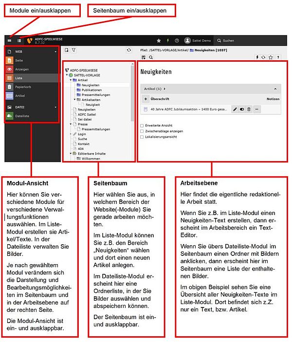Collapse the Artikel table with the chevron

point(274,89)
